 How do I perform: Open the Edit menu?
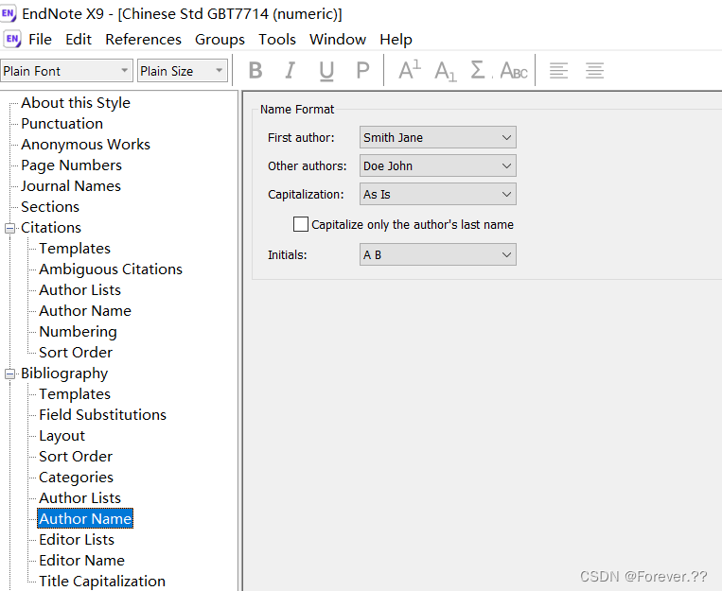click(x=79, y=39)
